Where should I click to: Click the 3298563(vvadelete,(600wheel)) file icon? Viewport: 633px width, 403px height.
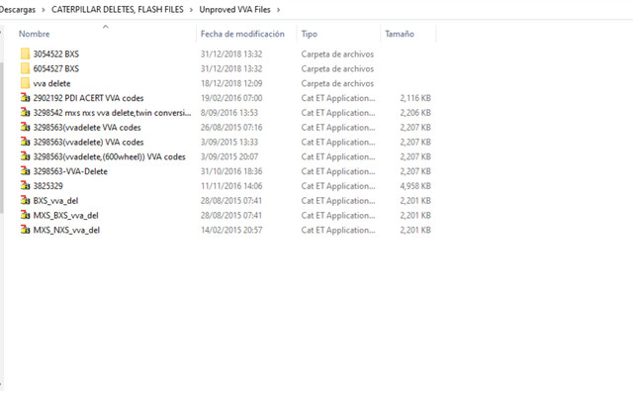click(25, 156)
